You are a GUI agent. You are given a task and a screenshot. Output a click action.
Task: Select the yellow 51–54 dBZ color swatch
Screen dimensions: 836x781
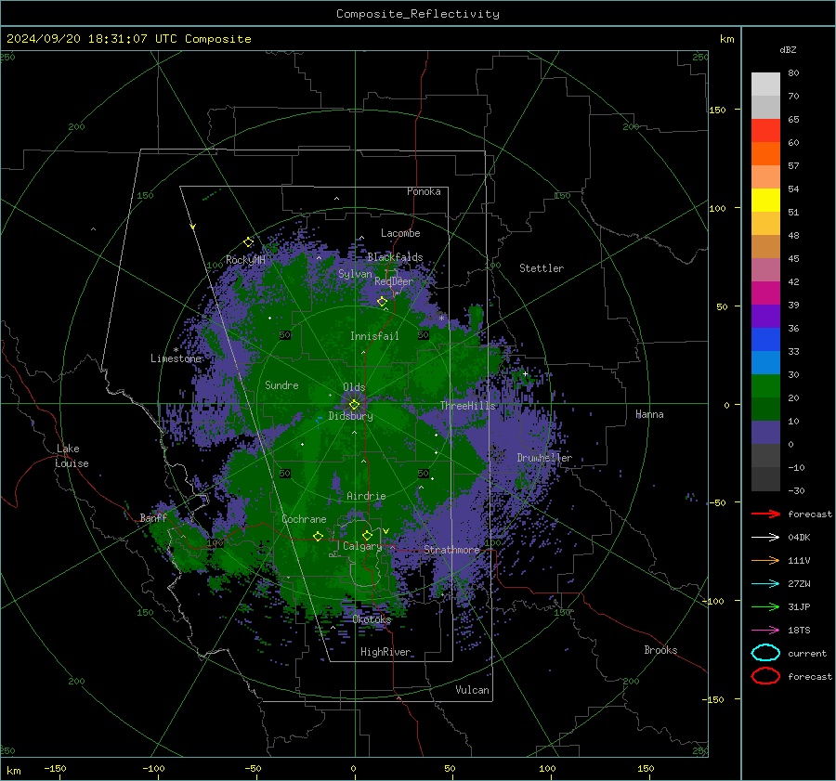(765, 201)
